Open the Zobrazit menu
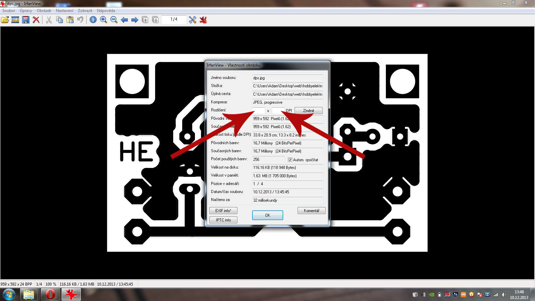The image size is (535, 301). tap(85, 11)
